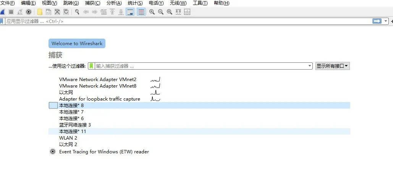
Task: Expand the capture filter dropdown arrow
Action: (311, 66)
